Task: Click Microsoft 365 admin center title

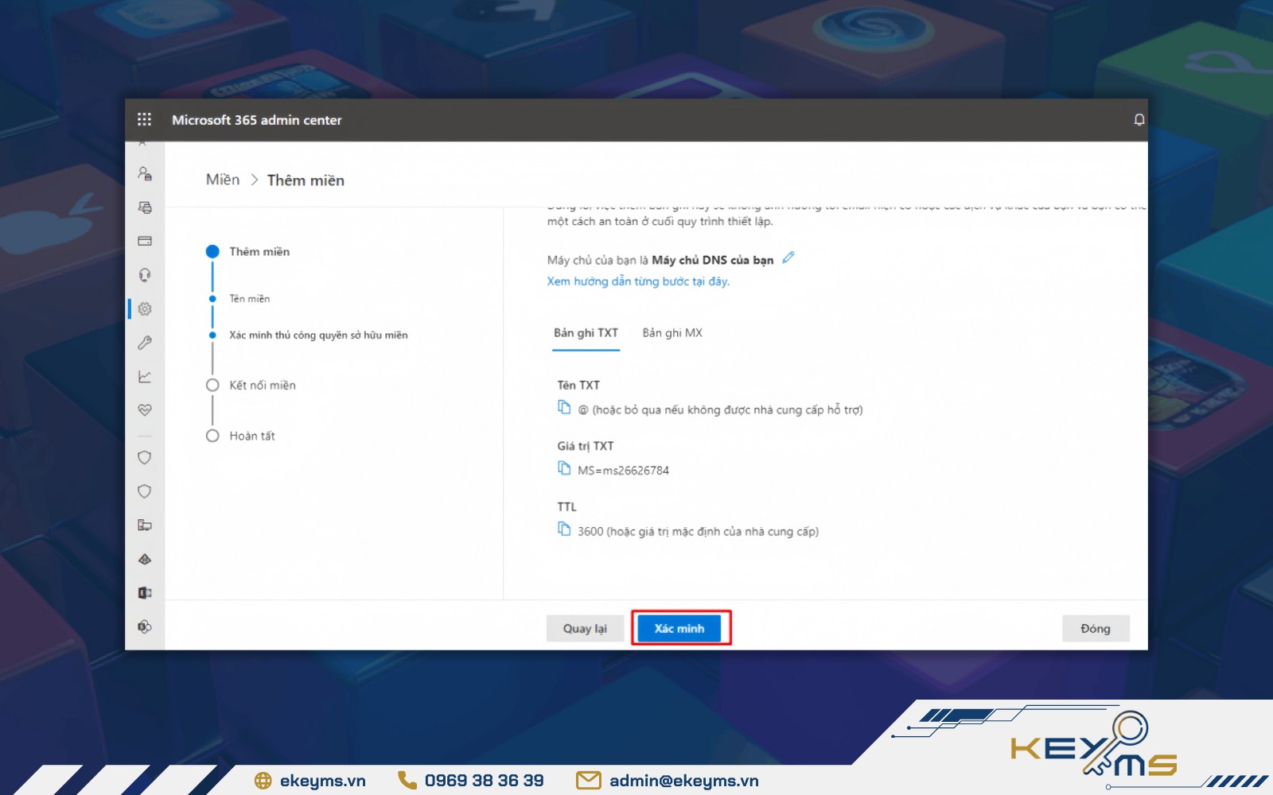Action: pos(257,120)
